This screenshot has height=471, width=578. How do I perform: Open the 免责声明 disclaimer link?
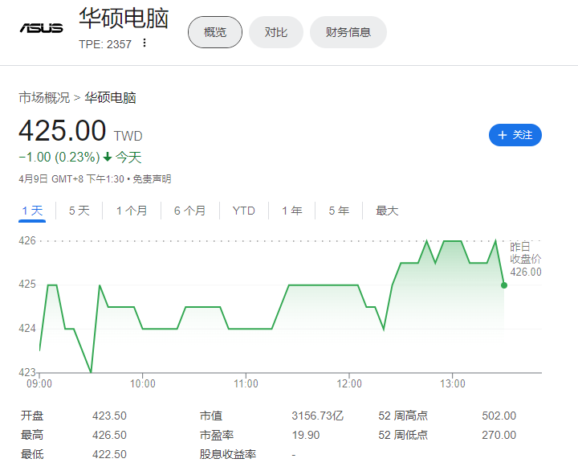coord(152,179)
